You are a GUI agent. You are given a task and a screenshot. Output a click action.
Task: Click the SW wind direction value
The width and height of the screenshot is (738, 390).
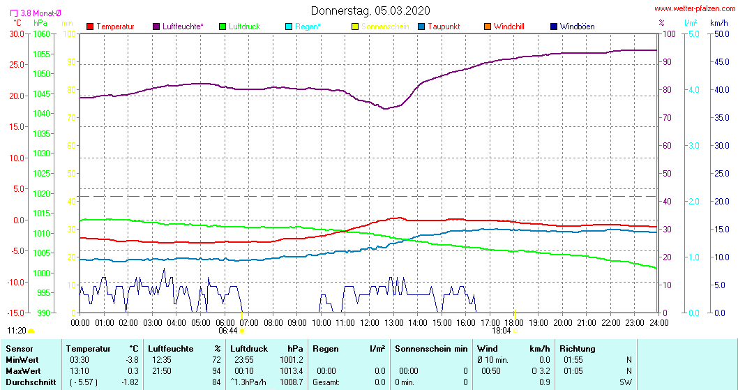pyautogui.click(x=626, y=382)
